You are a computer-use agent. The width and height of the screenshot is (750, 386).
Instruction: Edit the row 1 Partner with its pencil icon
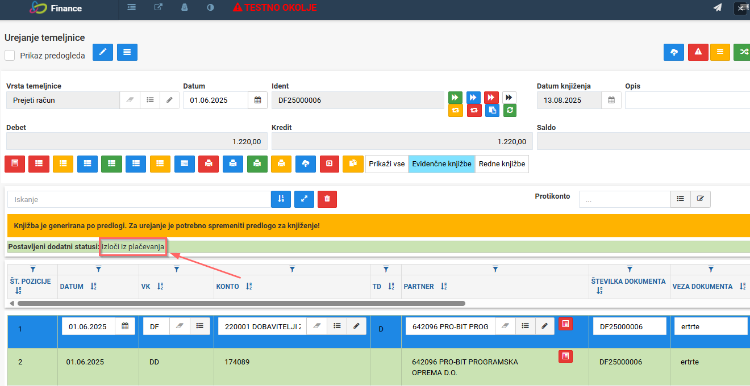point(544,326)
